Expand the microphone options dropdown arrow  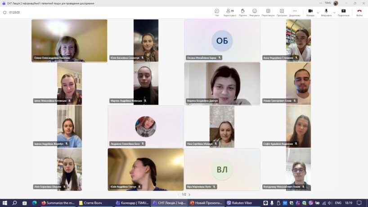pos(334,12)
